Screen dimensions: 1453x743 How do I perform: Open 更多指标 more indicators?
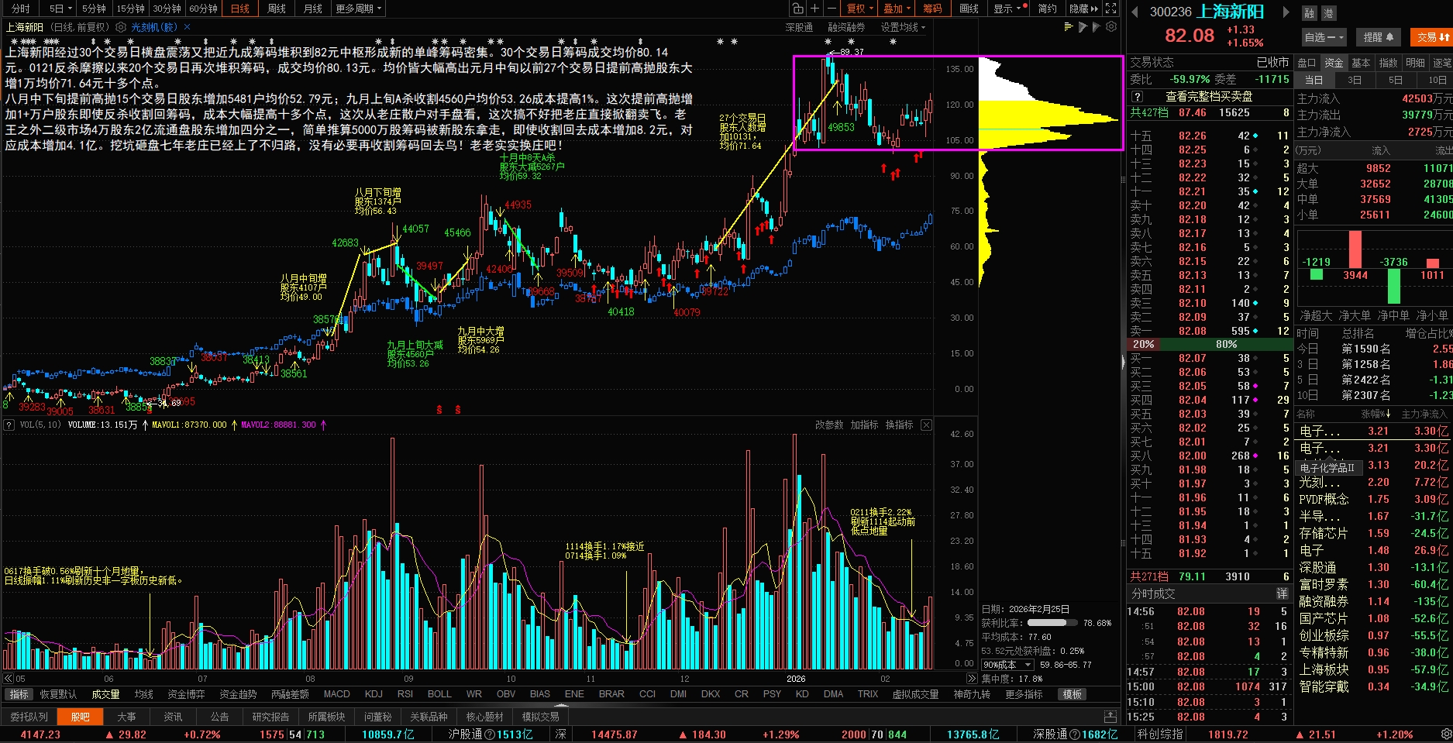point(1024,694)
